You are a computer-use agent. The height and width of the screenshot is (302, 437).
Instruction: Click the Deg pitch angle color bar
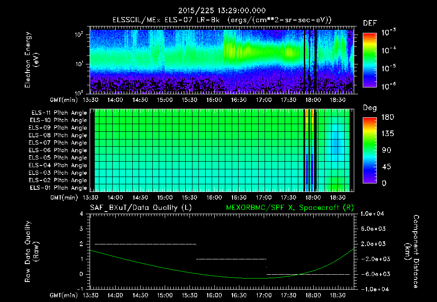(370, 150)
